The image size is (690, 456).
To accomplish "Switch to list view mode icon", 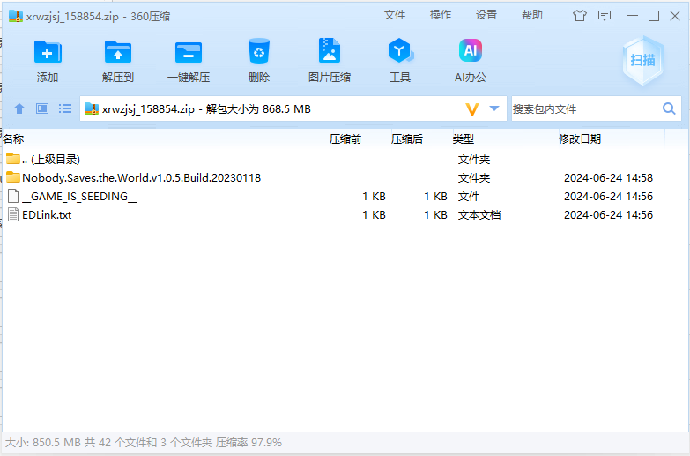I will pos(65,108).
